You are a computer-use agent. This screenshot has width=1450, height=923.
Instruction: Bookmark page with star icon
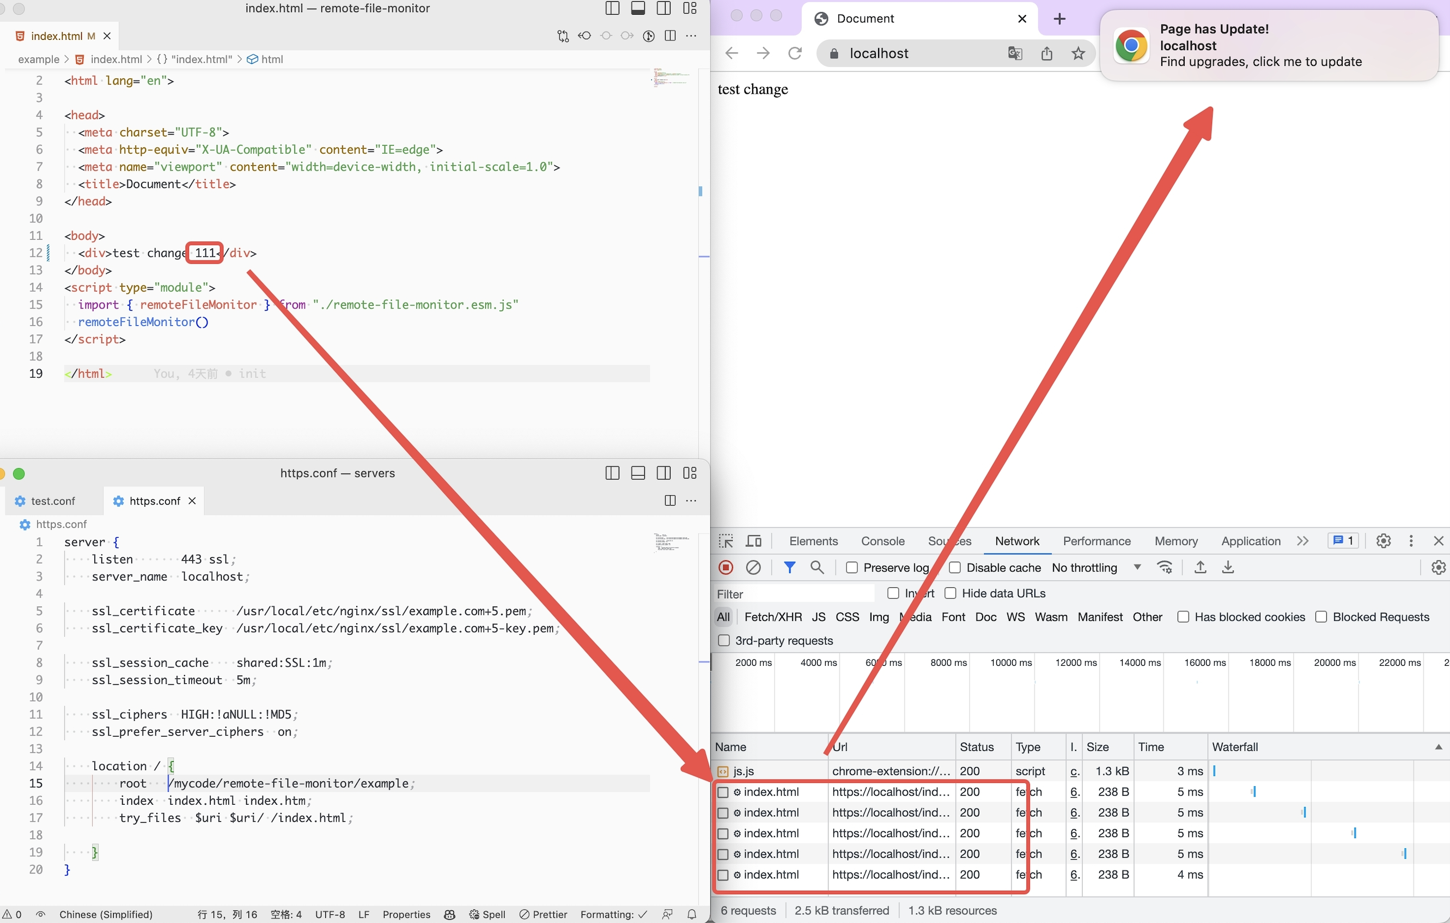[x=1078, y=53]
